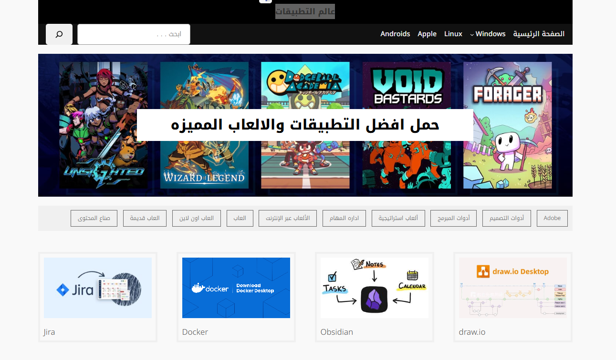
Task: Open the draw.io Desktop thumbnail image
Action: click(513, 288)
